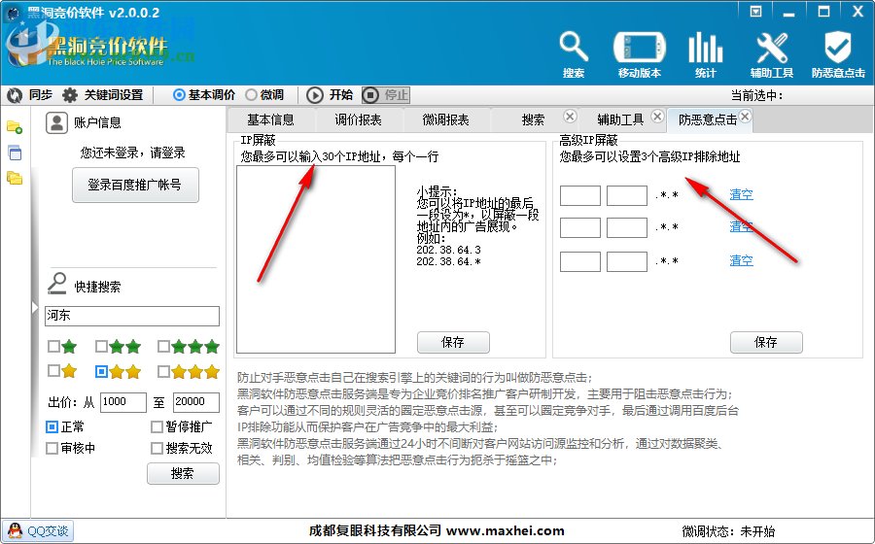Switch to the 微调报表 tab

pyautogui.click(x=446, y=119)
